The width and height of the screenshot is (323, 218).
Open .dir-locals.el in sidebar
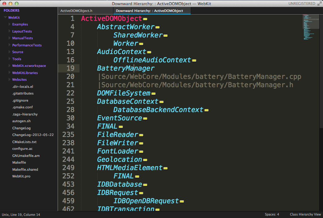tap(23, 86)
